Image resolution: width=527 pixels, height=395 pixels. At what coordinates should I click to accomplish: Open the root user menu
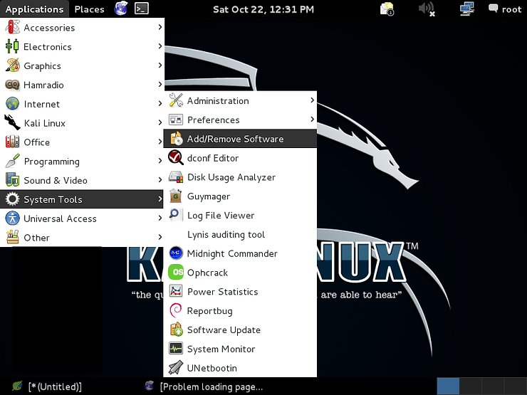[x=505, y=9]
